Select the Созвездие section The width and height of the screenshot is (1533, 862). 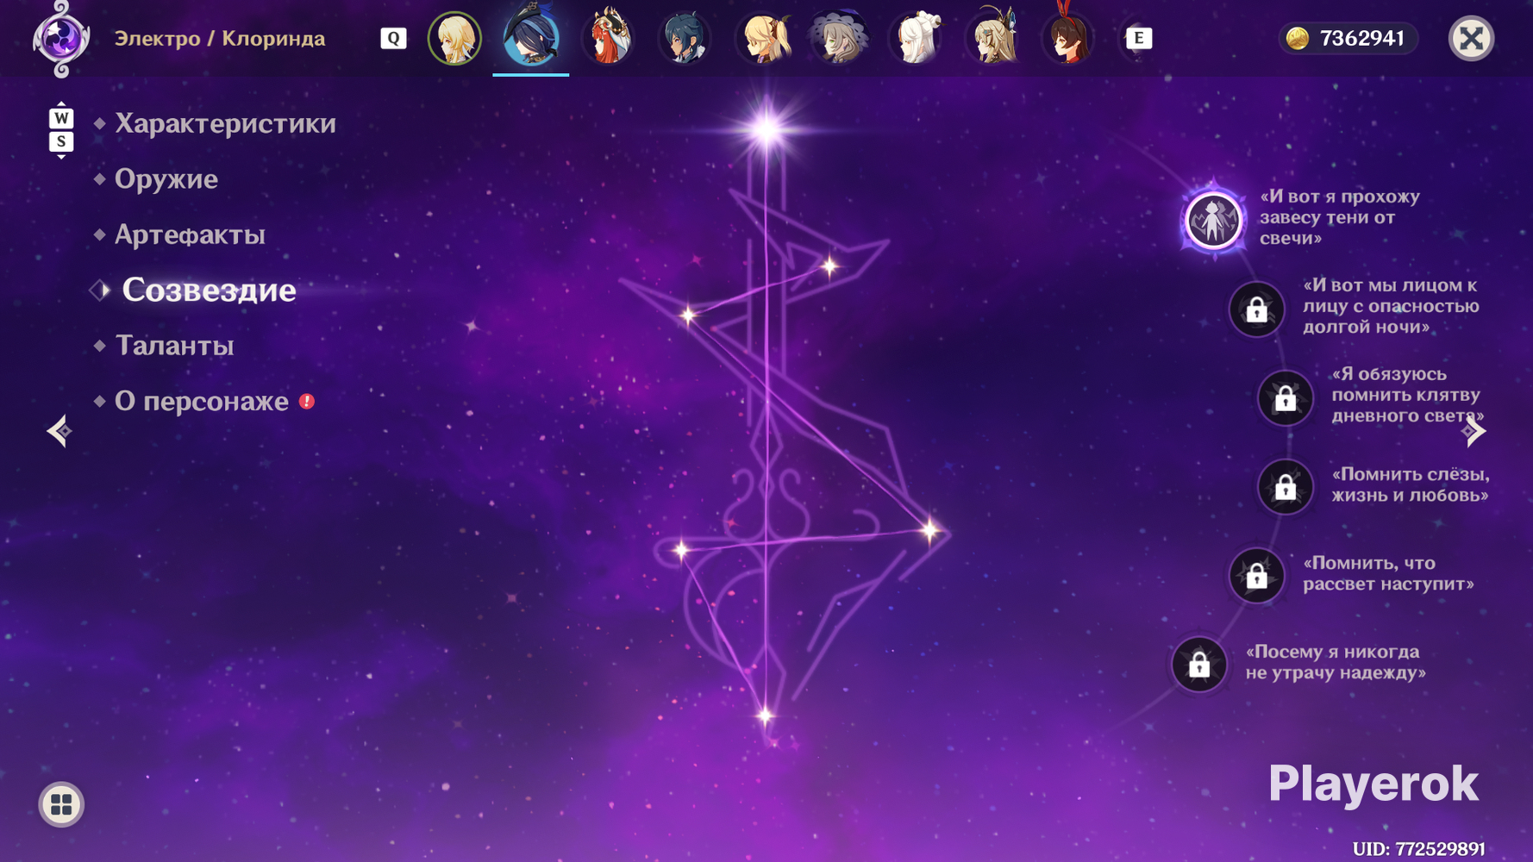[x=209, y=290]
